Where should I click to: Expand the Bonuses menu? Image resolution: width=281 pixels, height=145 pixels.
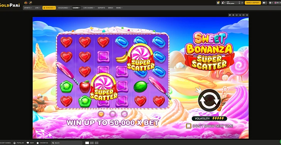49,8
